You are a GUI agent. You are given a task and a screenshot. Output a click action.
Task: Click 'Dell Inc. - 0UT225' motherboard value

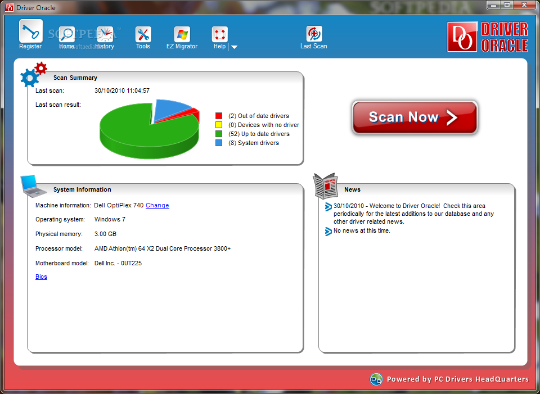(118, 263)
